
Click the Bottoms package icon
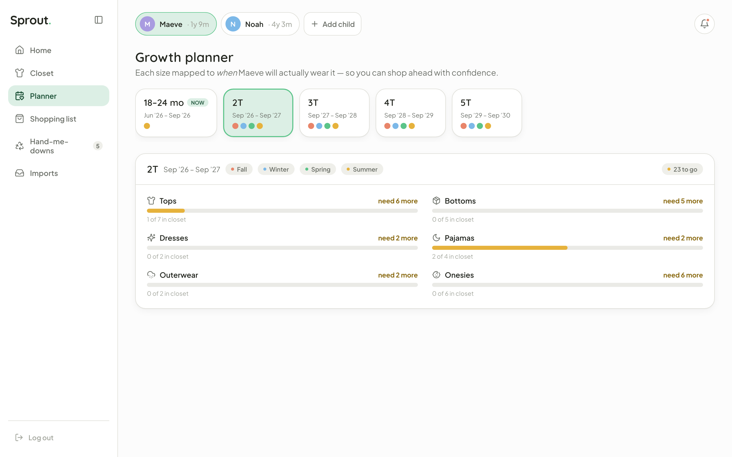tap(436, 201)
